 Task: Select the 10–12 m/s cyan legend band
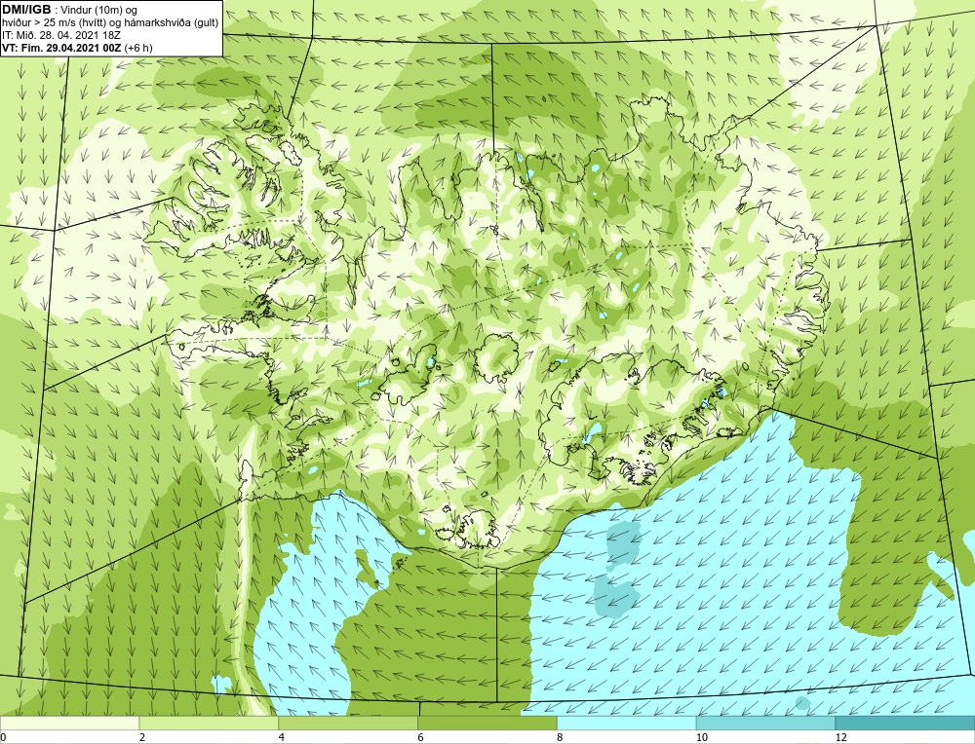pos(766,724)
